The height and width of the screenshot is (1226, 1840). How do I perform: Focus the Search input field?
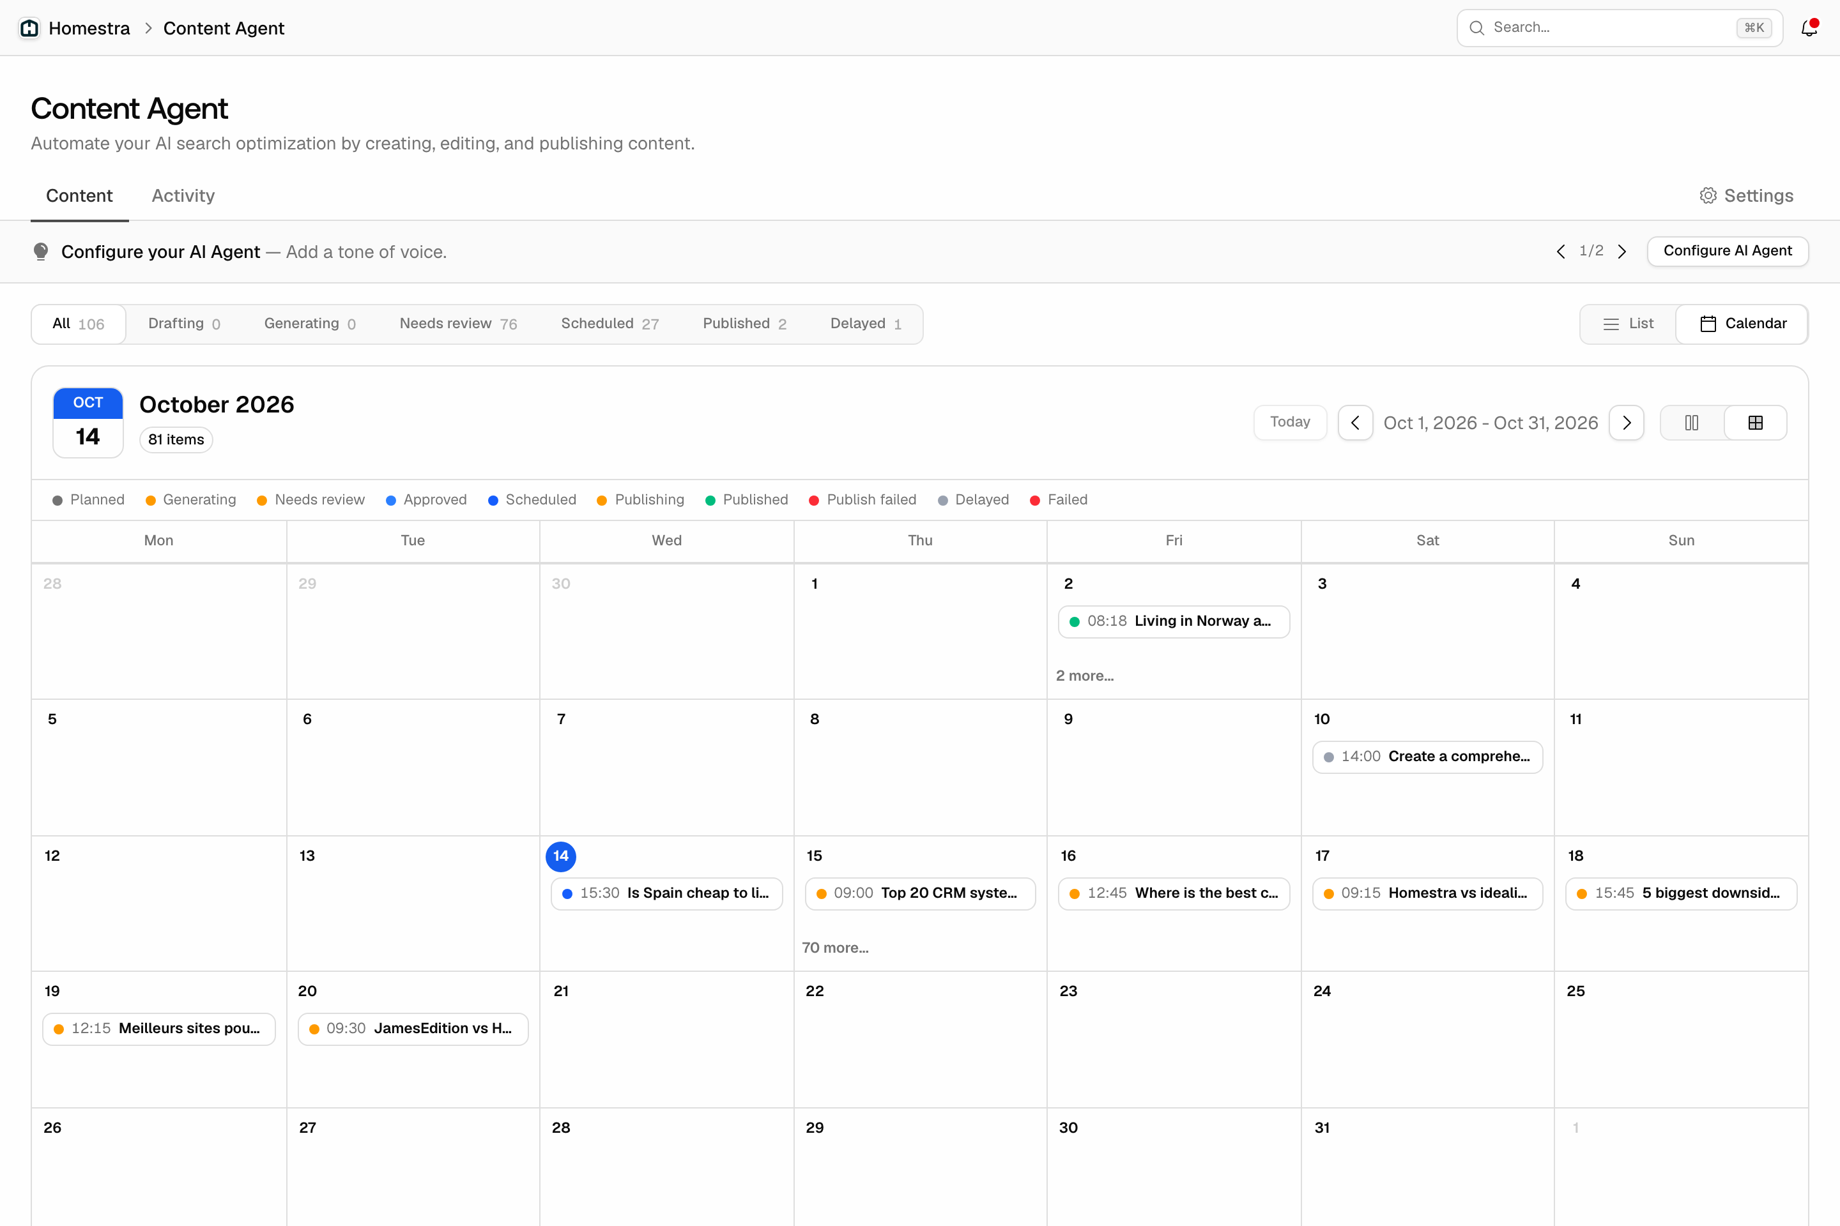click(x=1620, y=28)
